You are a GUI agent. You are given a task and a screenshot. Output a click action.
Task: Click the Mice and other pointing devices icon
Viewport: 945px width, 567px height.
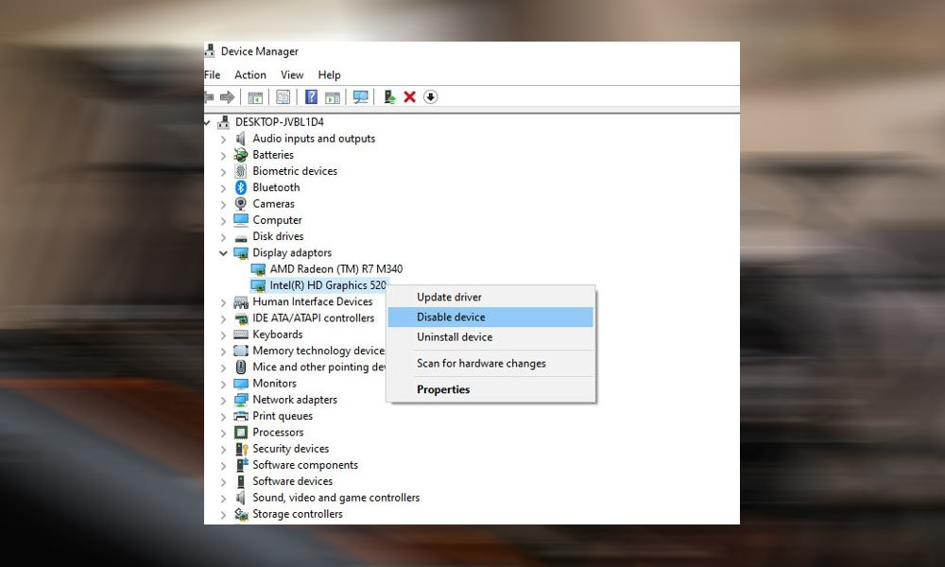click(x=241, y=367)
